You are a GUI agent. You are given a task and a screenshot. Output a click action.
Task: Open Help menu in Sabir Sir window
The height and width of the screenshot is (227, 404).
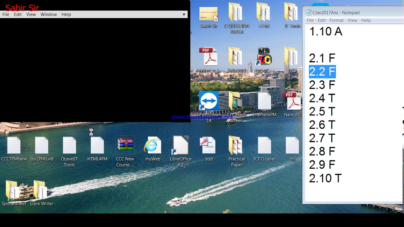pyautogui.click(x=66, y=15)
